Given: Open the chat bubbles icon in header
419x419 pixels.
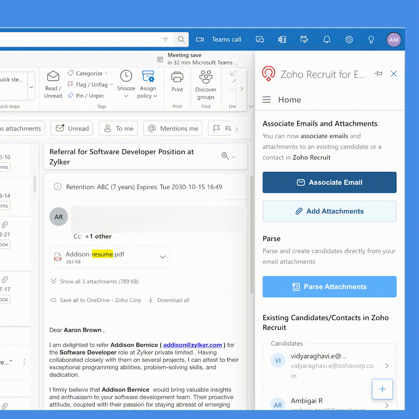Looking at the screenshot, I should 260,40.
